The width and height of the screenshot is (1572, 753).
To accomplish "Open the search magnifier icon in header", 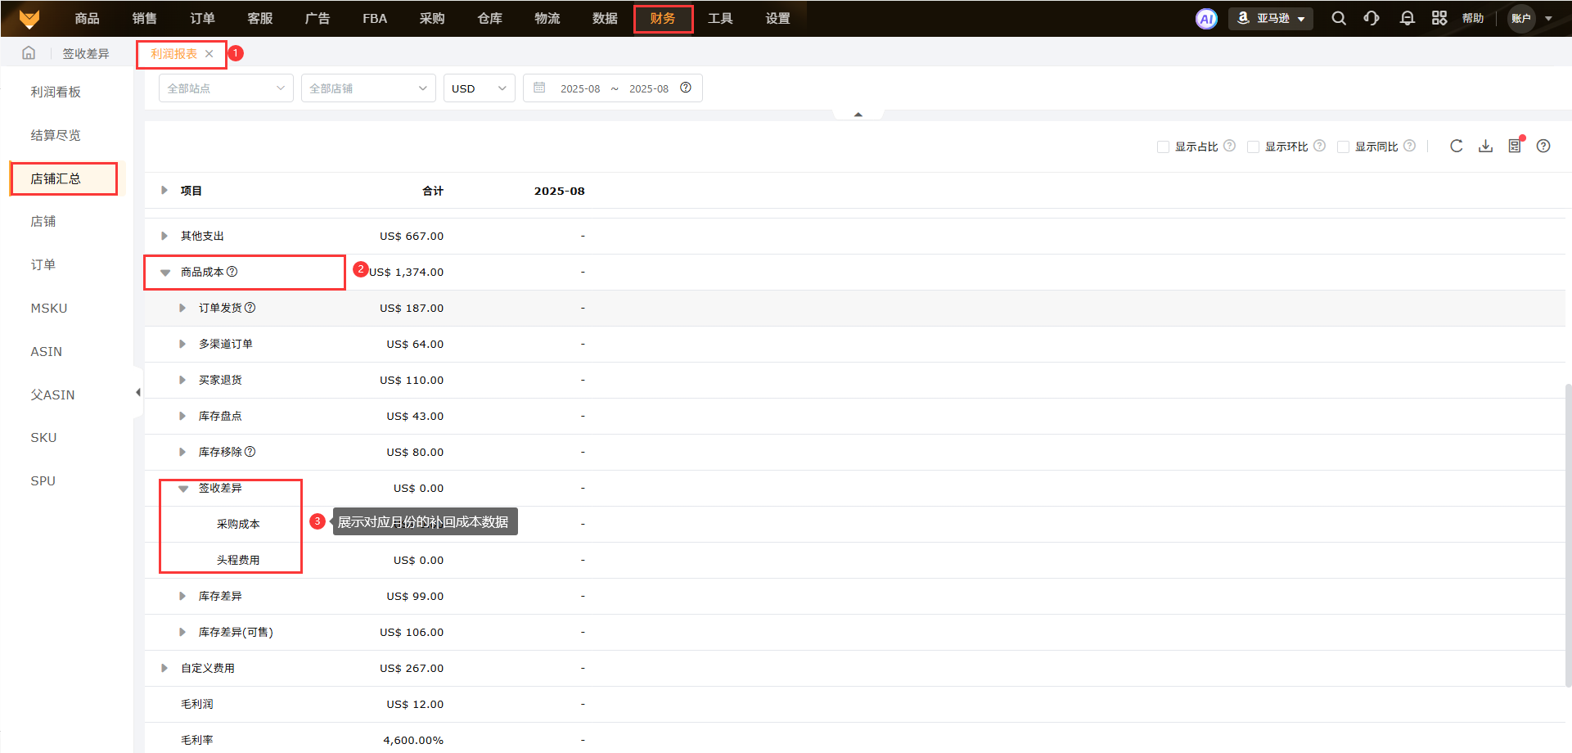I will [x=1339, y=18].
